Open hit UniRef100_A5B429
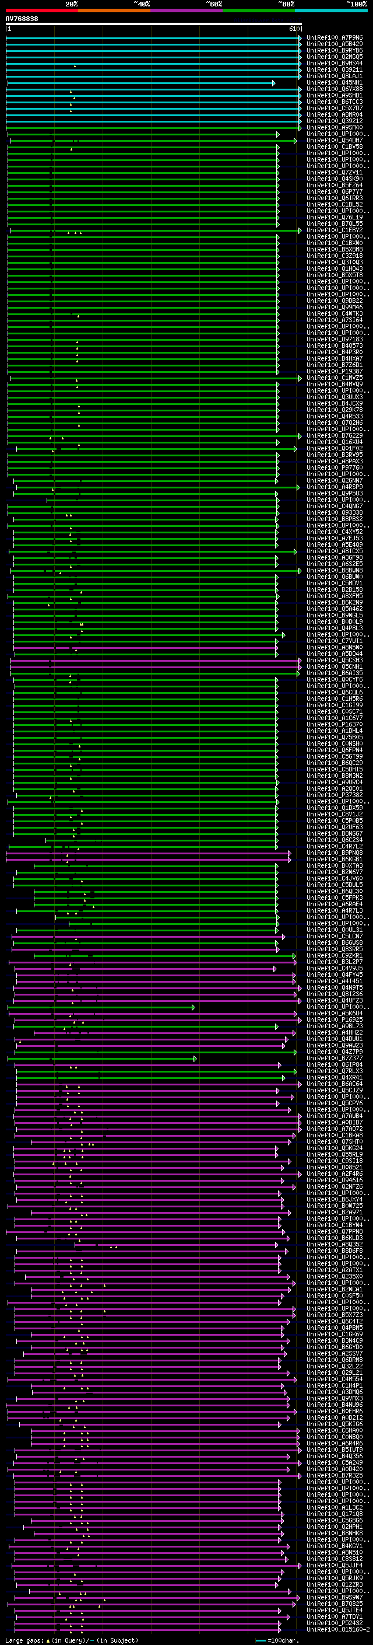The height and width of the screenshot is (1645, 373). [335, 44]
